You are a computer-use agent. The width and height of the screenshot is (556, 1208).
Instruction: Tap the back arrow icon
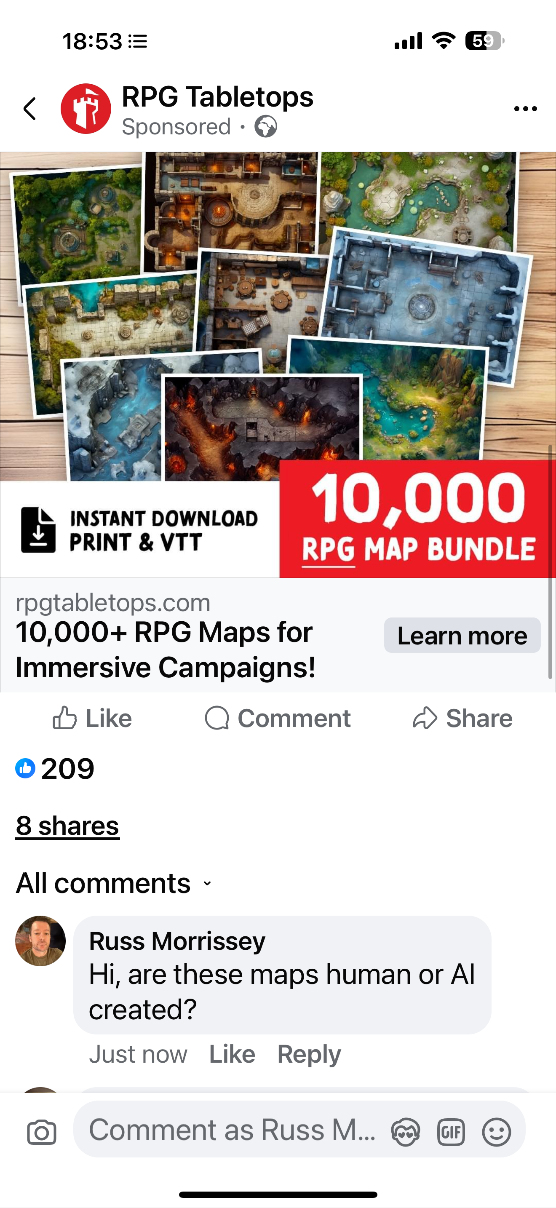point(30,109)
